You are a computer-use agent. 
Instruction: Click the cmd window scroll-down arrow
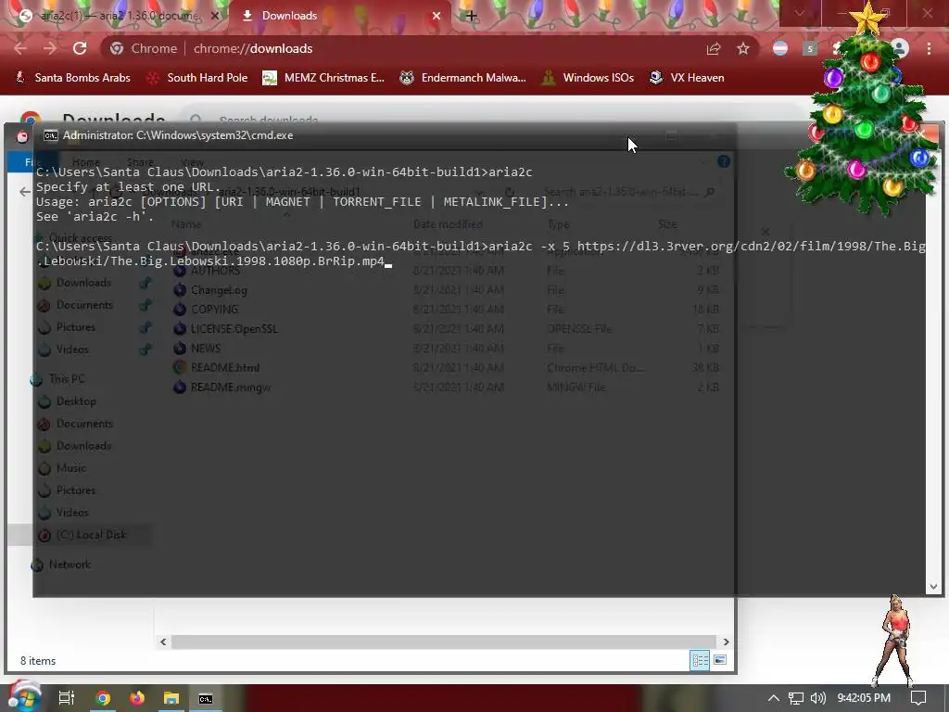(x=932, y=587)
